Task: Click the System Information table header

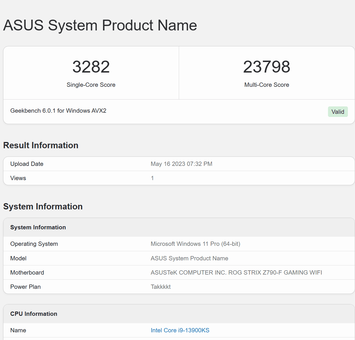Action: pos(38,227)
